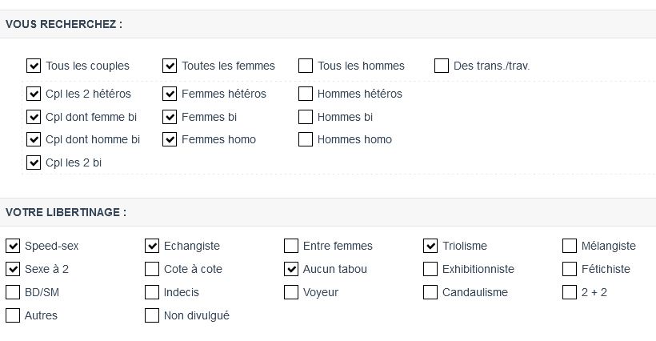The width and height of the screenshot is (656, 341).
Task: Disable 'Cpl dont femme bi' option
Action: (x=34, y=117)
